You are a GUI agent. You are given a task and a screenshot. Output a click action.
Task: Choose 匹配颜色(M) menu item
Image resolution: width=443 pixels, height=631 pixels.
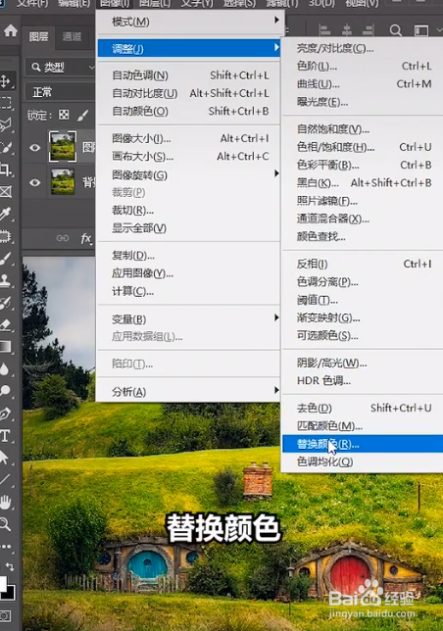coord(363,426)
